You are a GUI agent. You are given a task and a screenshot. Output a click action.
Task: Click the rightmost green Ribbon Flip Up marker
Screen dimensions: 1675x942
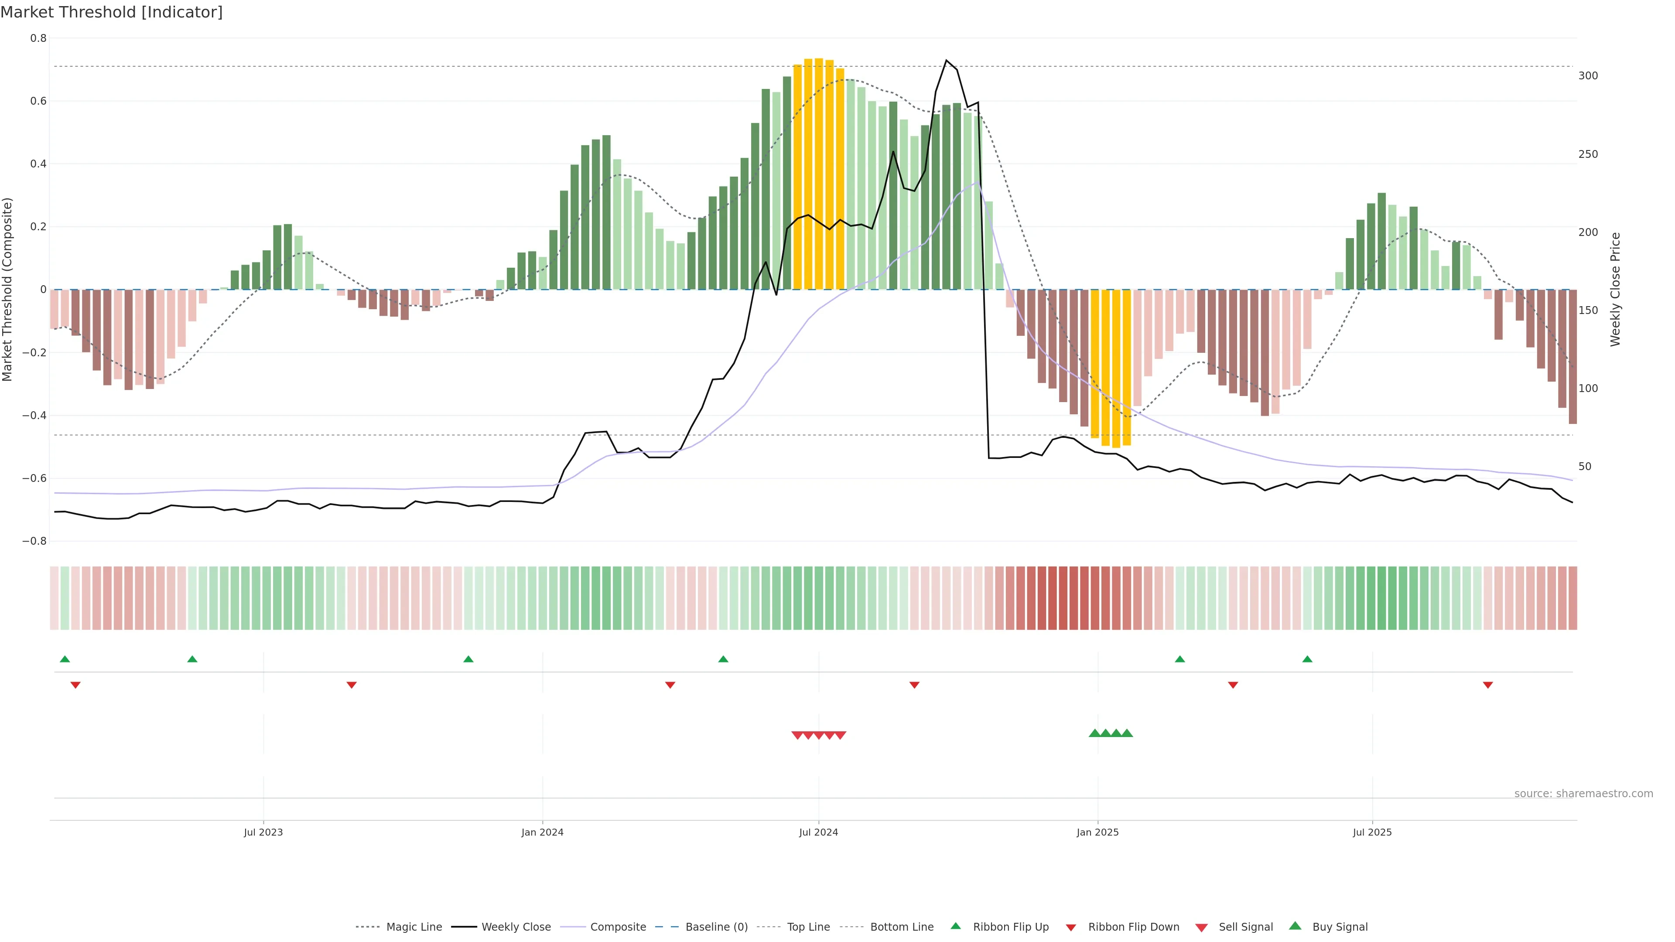click(1307, 659)
